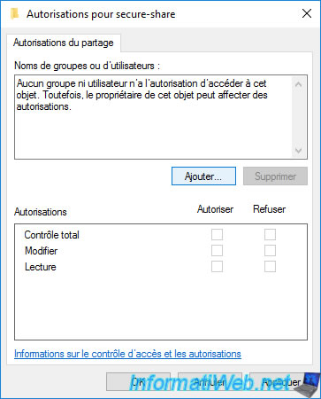The image size is (321, 399).
Task: Confirm with the OK button
Action: click(x=138, y=382)
